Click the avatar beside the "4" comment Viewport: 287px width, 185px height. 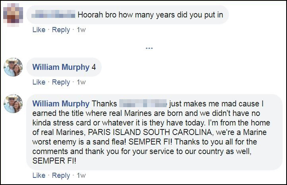(x=13, y=67)
